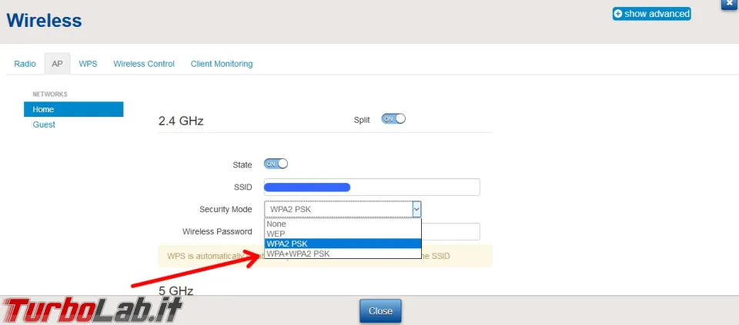Click into the SSID text field
The image size is (739, 325).
[372, 187]
